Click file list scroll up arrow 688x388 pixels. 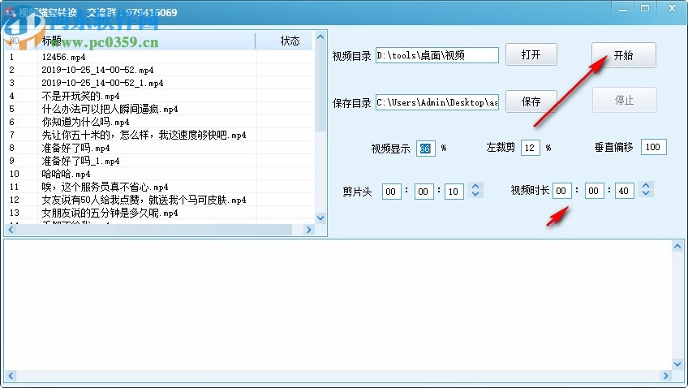pos(320,37)
